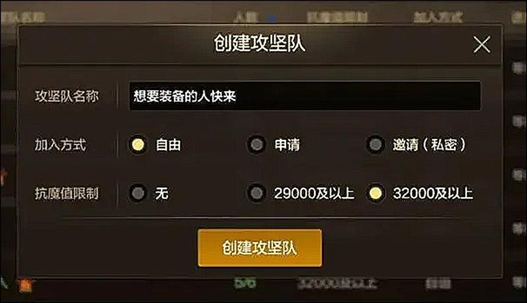Click the 创建攻坚队 dialog title
Screen dimensions: 527x303
point(260,43)
